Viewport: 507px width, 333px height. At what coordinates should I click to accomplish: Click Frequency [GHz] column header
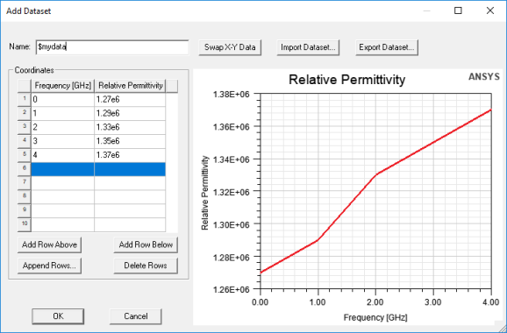[63, 86]
